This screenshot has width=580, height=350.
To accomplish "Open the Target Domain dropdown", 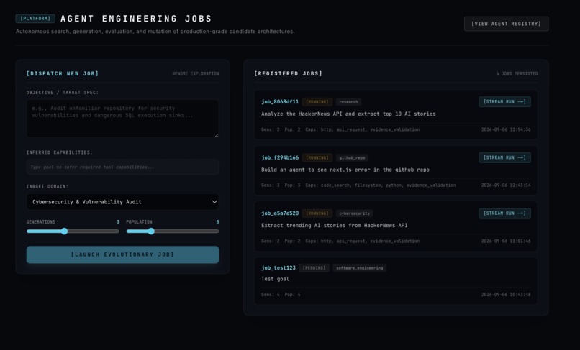I will tap(122, 202).
